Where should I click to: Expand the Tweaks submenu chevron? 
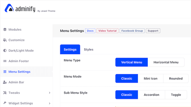[x=50, y=93]
